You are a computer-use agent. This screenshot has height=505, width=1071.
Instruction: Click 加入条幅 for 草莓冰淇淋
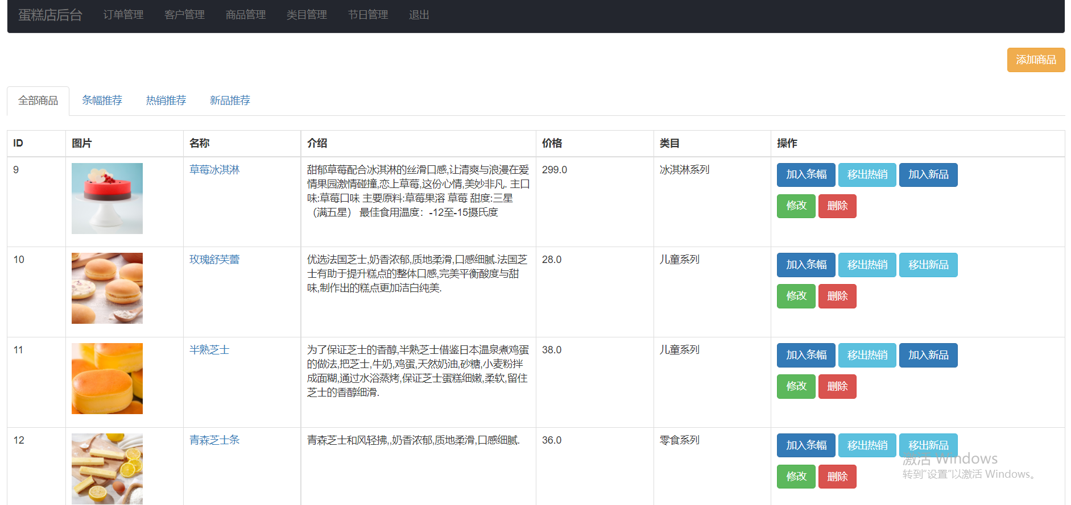point(806,175)
